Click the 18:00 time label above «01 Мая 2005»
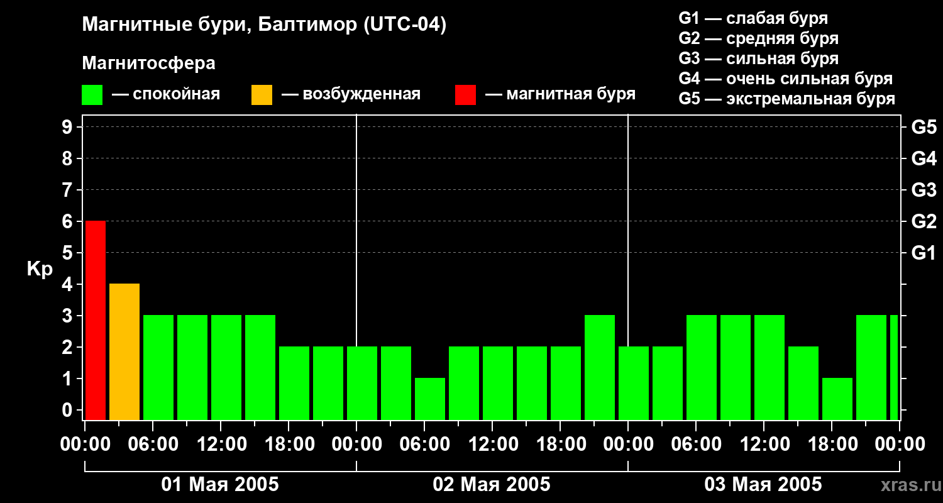This screenshot has height=503, width=943. click(x=289, y=445)
